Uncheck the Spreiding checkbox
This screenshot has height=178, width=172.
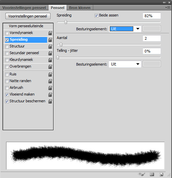coord(7,40)
